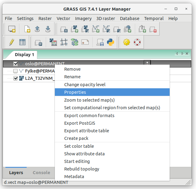Open the Help menu

coord(173,19)
